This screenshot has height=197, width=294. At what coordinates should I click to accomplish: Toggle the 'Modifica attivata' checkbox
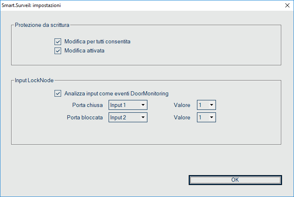pos(57,51)
